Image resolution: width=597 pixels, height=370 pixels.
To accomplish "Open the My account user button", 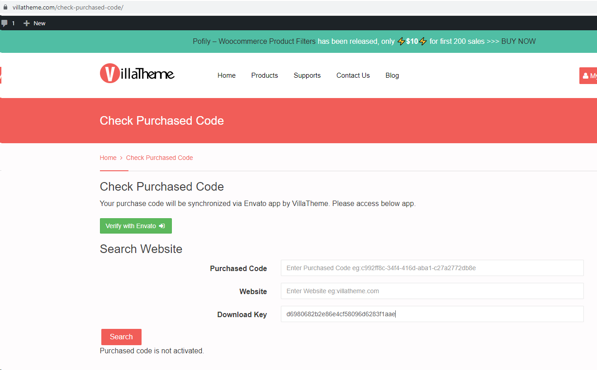I will [x=589, y=75].
